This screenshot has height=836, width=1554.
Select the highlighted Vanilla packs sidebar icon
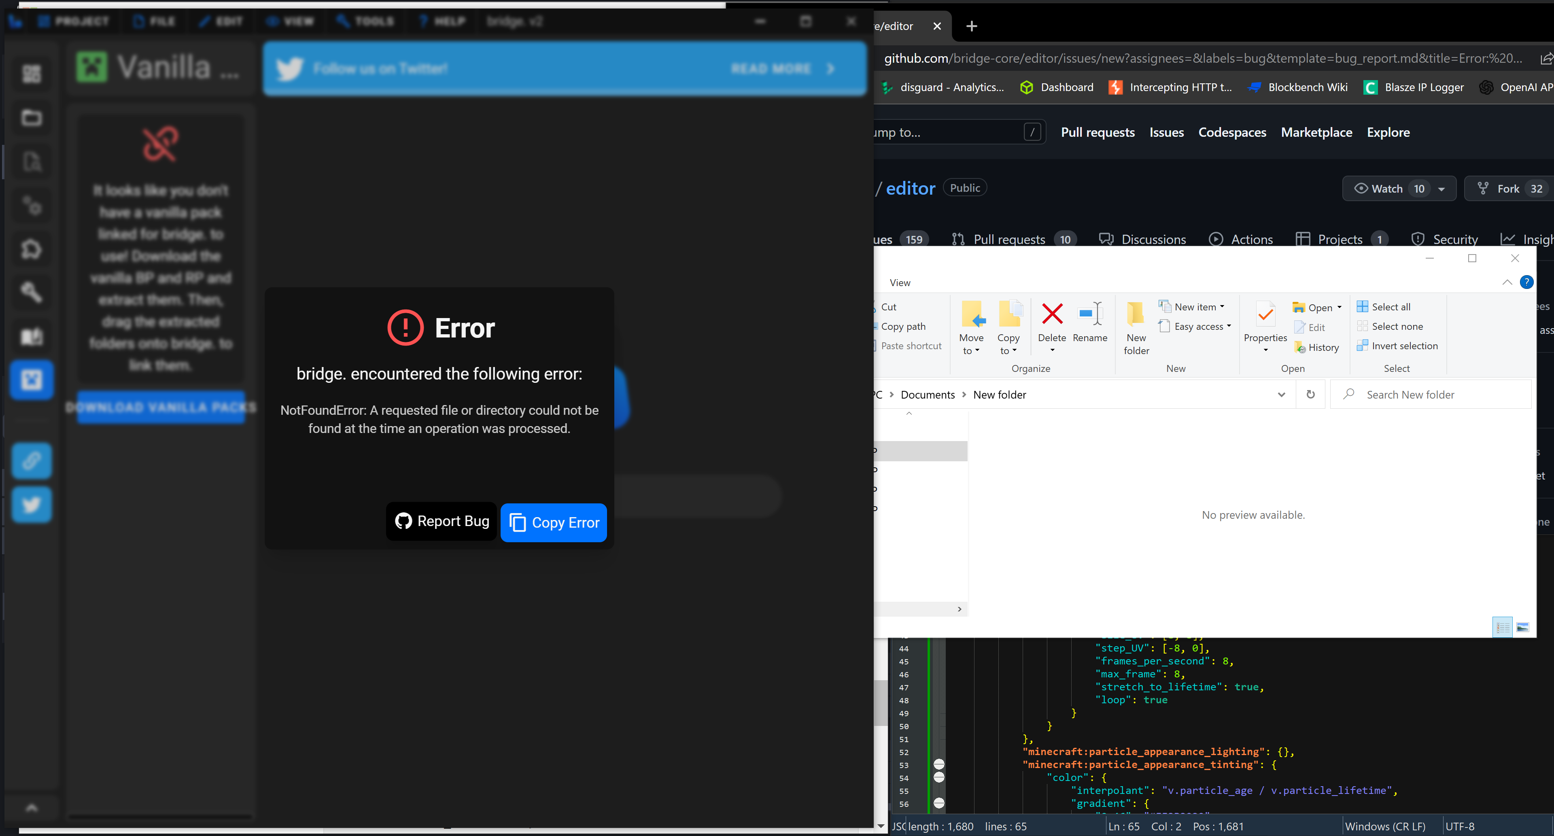pyautogui.click(x=31, y=380)
